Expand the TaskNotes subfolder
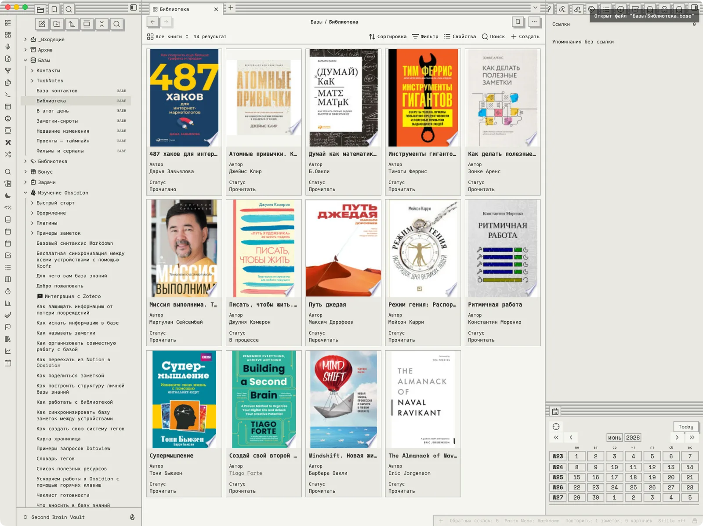703x526 pixels. (x=32, y=80)
